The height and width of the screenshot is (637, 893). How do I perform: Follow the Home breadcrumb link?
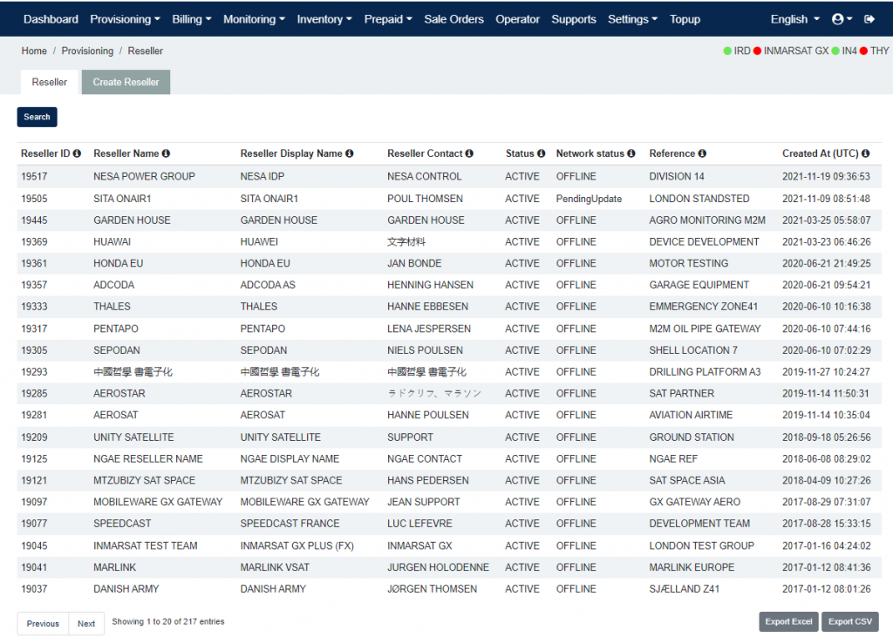(34, 51)
